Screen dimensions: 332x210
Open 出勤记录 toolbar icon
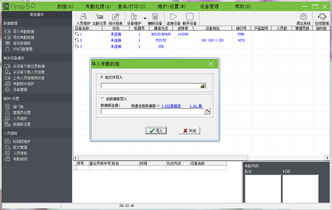pos(99,19)
